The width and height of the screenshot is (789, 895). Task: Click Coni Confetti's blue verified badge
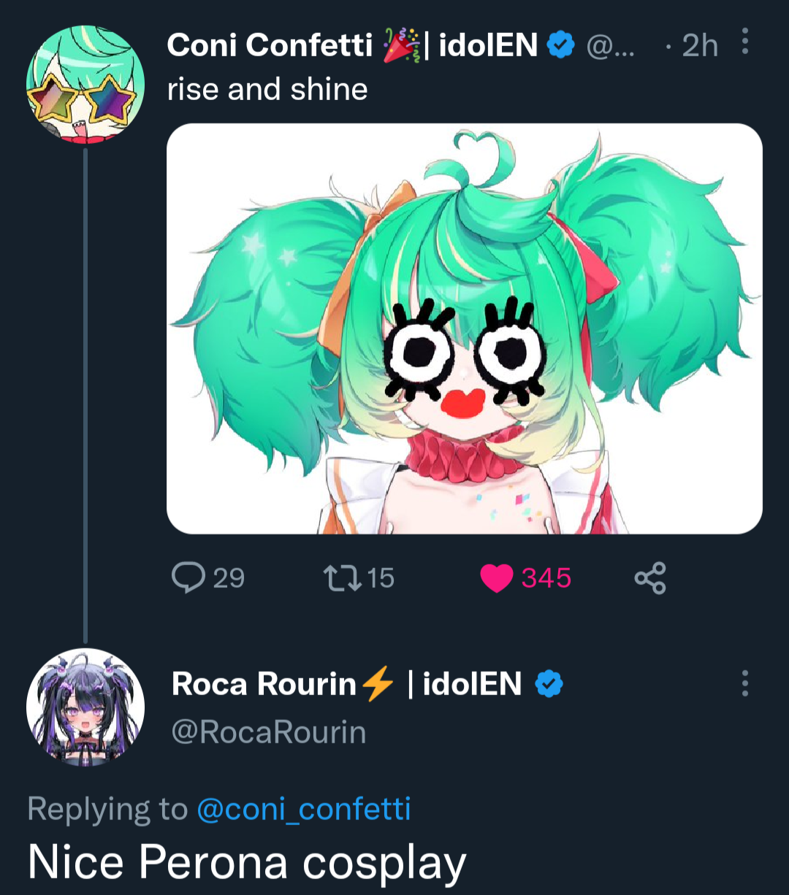(561, 45)
